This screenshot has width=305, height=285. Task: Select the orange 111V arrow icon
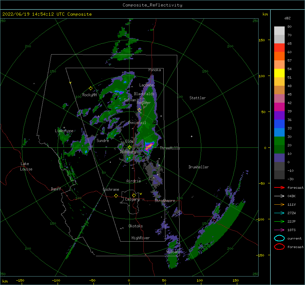(x=279, y=204)
